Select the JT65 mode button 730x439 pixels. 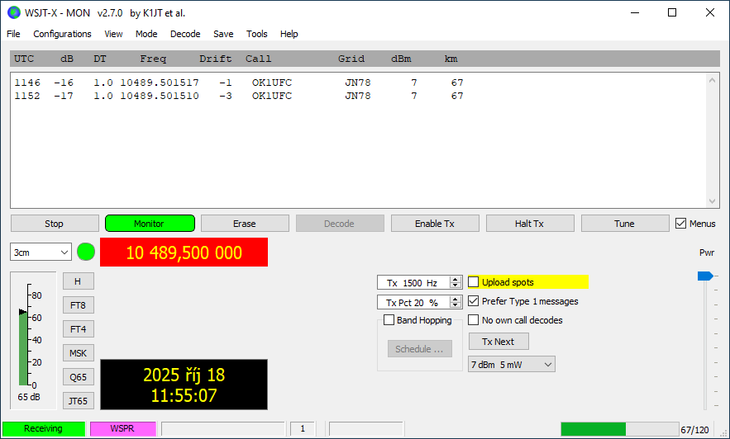point(79,401)
